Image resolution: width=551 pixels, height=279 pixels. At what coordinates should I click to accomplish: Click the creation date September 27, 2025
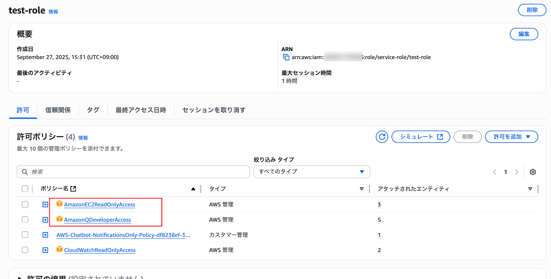pos(68,57)
